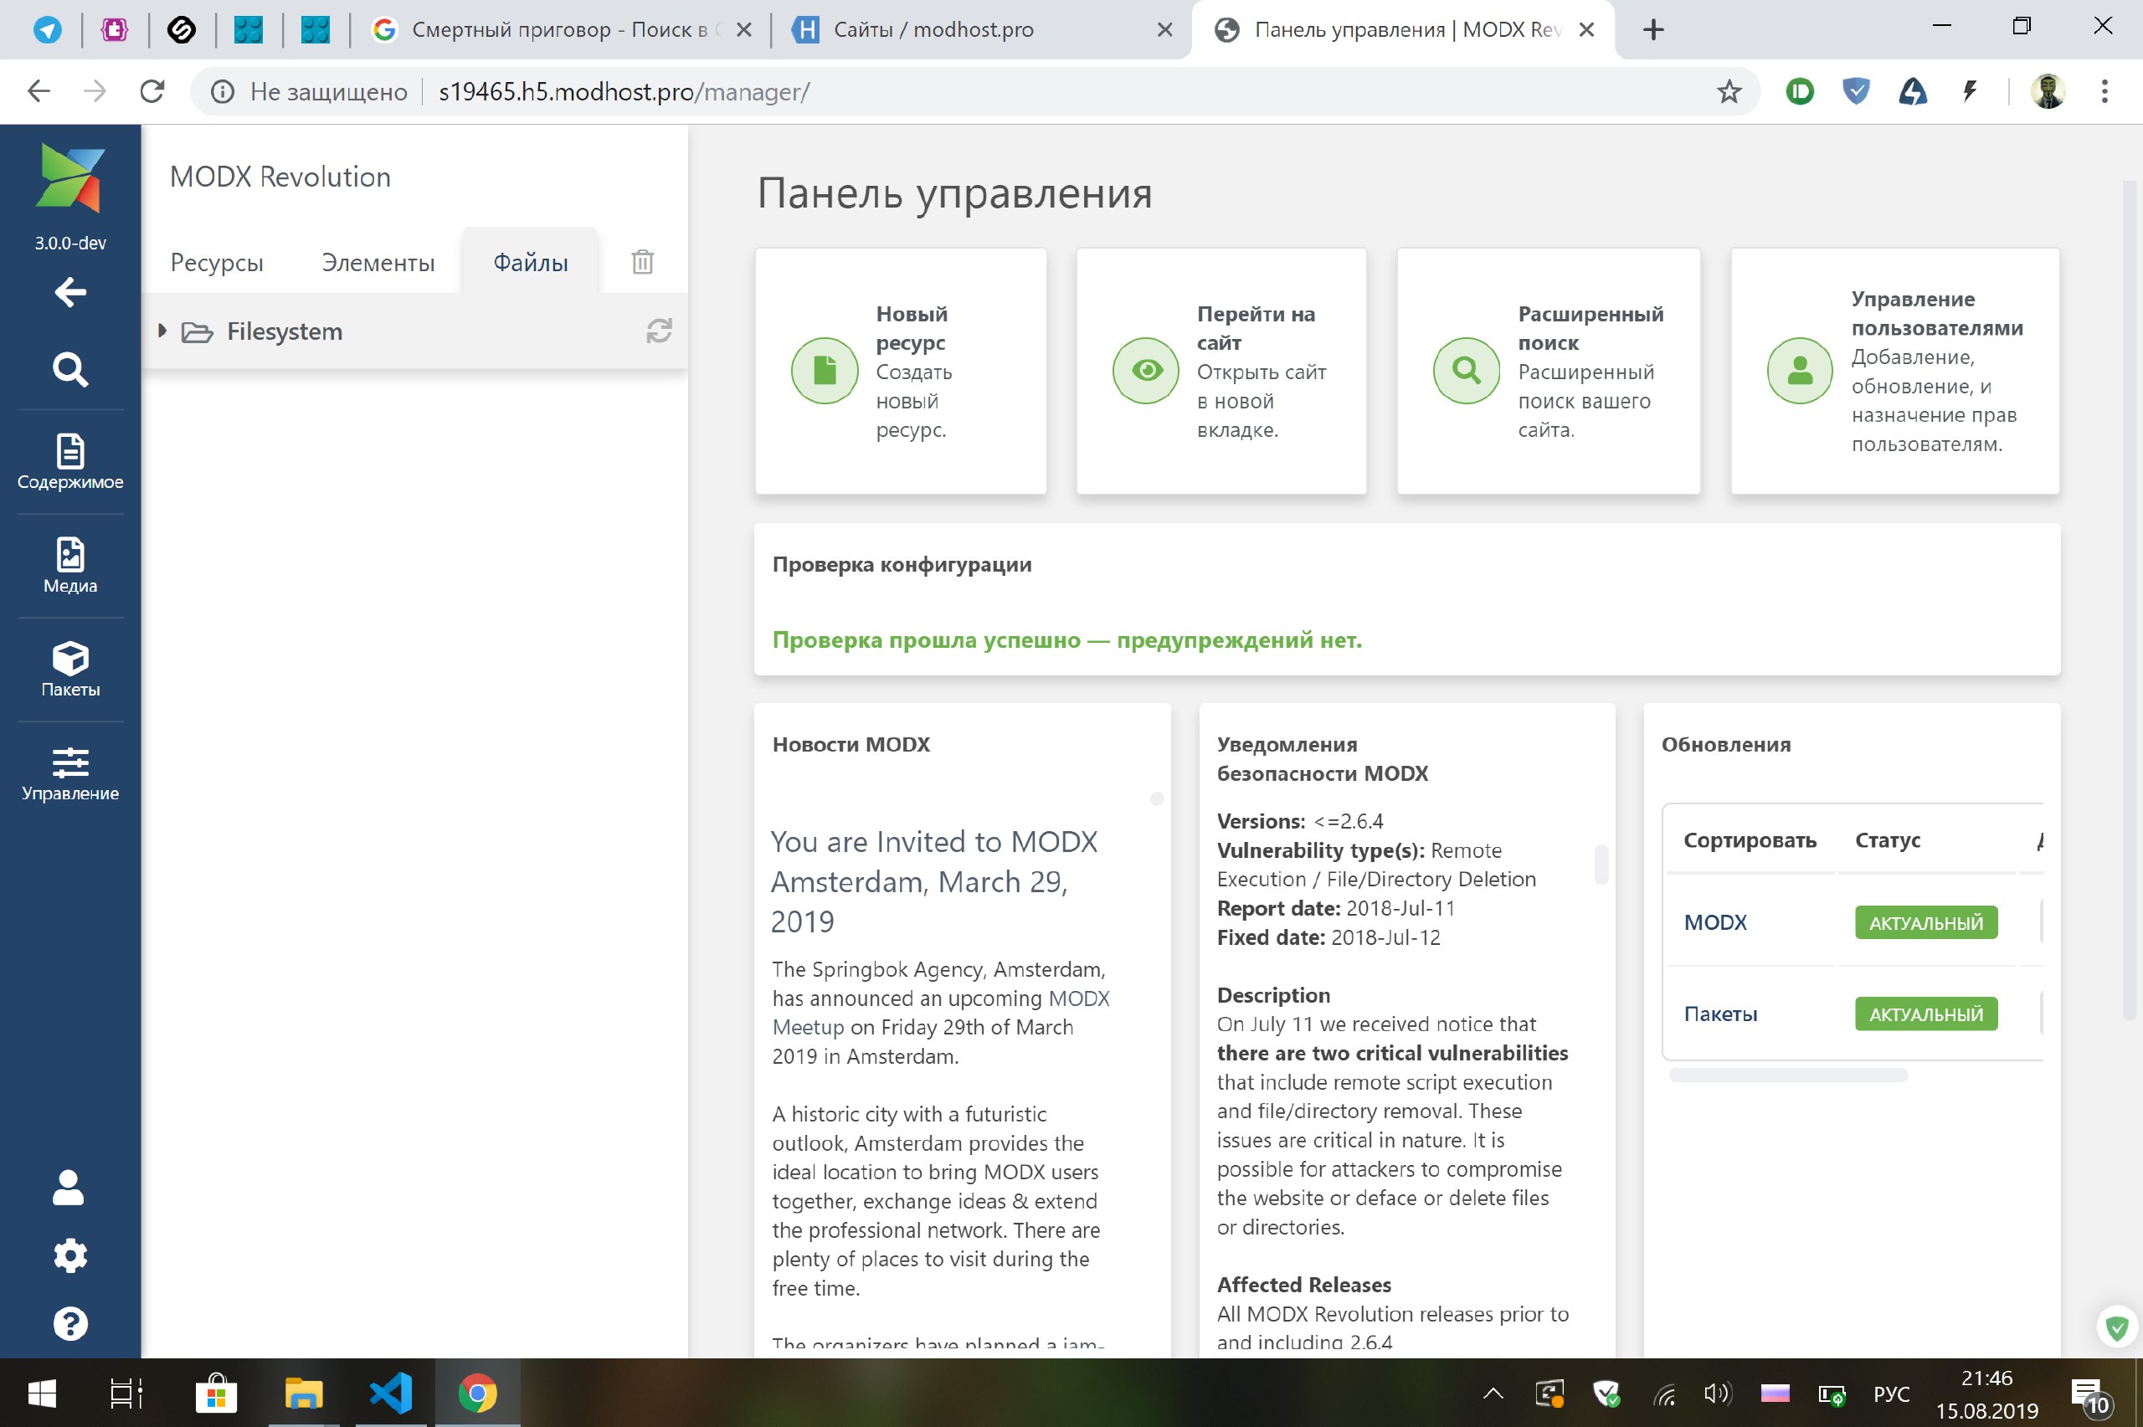Click the Пакеты link in updates table
This screenshot has height=1427, width=2143.
(1720, 1014)
